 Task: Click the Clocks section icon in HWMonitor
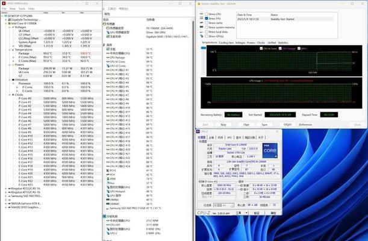click(x=13, y=95)
